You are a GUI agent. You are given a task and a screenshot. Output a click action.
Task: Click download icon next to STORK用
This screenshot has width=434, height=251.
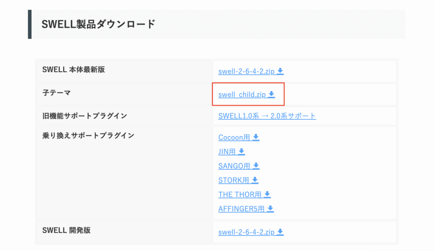pos(255,180)
